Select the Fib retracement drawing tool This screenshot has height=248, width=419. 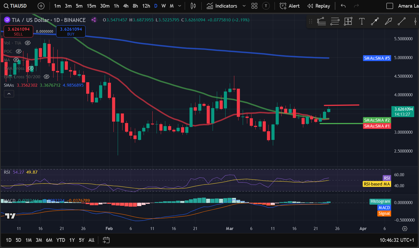point(321,21)
